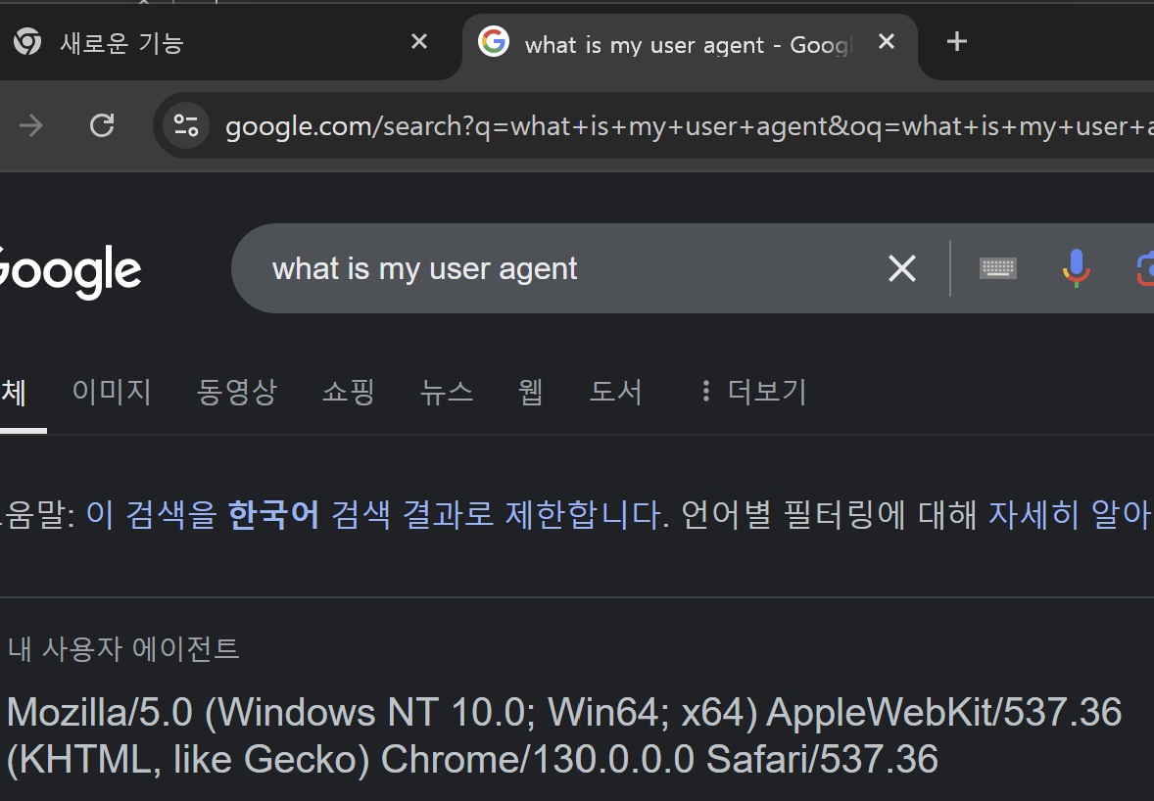Image resolution: width=1154 pixels, height=801 pixels.
Task: Start voice search with the microphone icon
Action: (1076, 267)
